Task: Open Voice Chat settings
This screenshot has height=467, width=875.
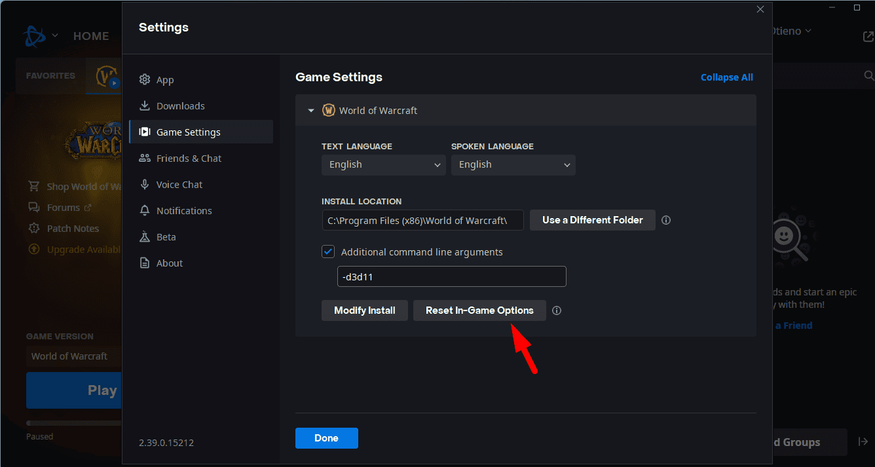Action: tap(145, 184)
